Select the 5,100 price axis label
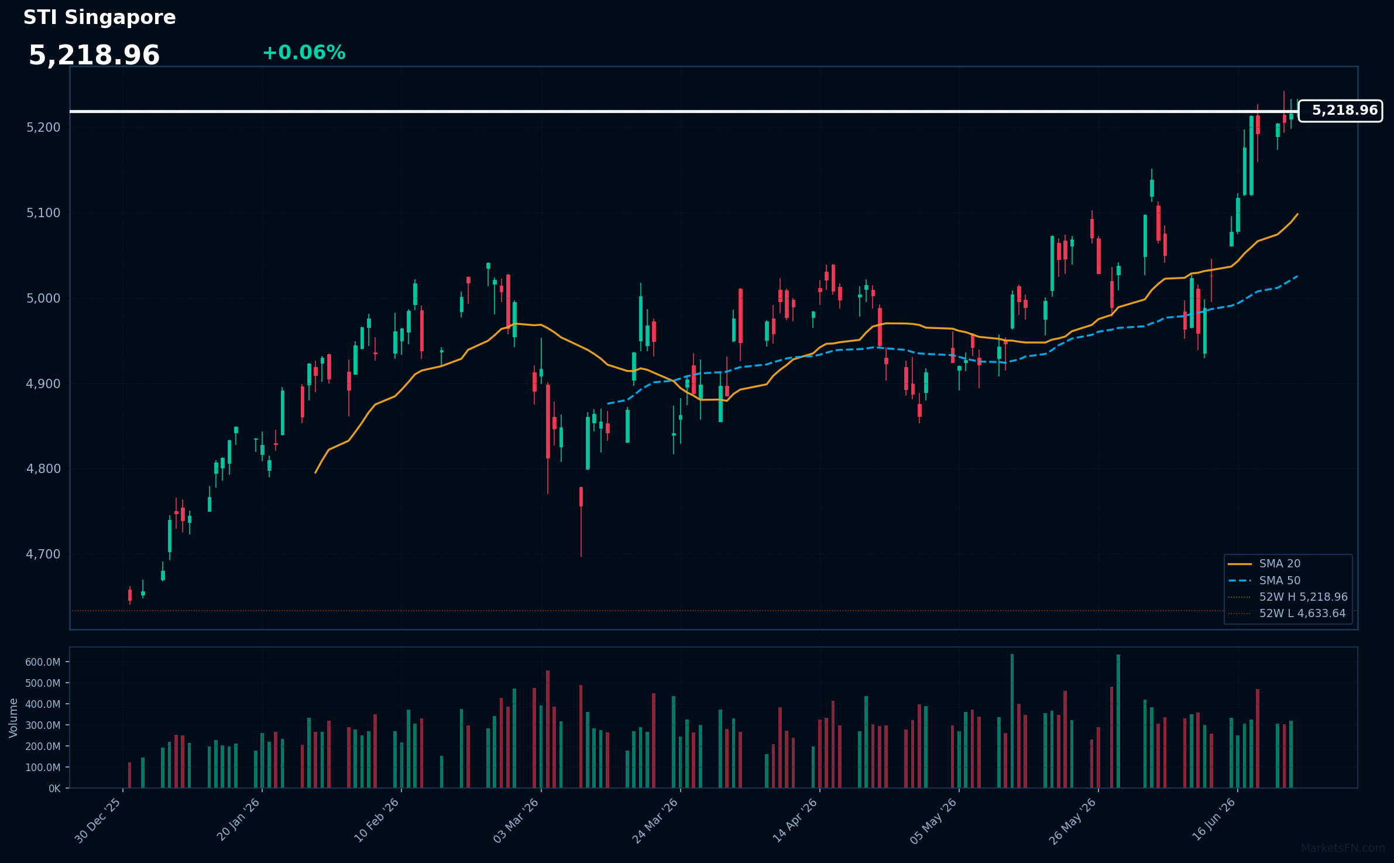 (43, 213)
